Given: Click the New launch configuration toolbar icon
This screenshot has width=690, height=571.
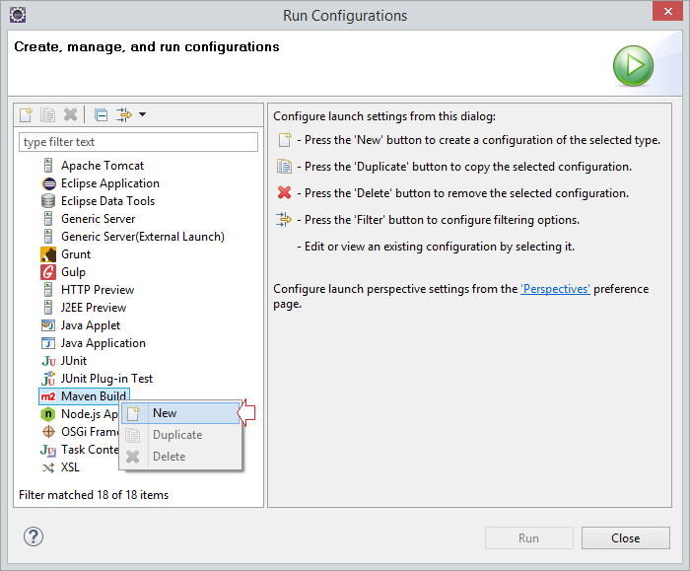Looking at the screenshot, I should (26, 115).
